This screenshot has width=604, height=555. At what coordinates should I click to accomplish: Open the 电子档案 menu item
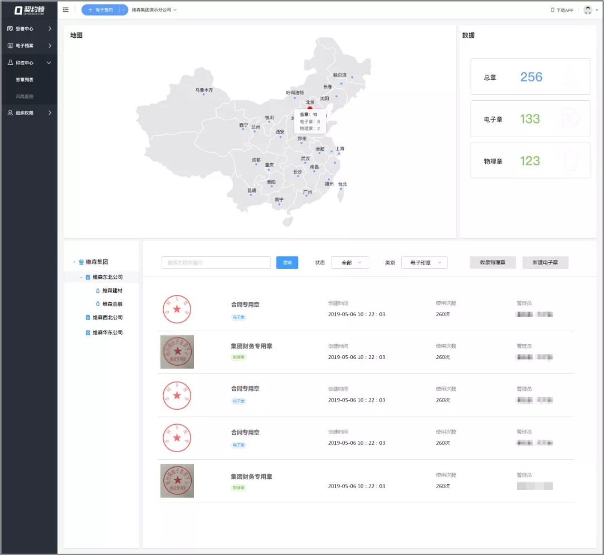click(30, 46)
